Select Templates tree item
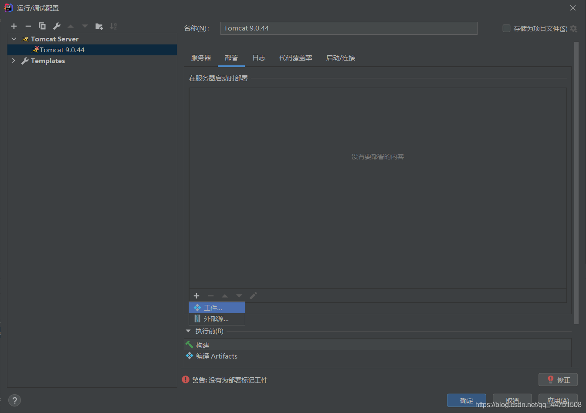Viewport: 586px width, 413px height. [48, 61]
